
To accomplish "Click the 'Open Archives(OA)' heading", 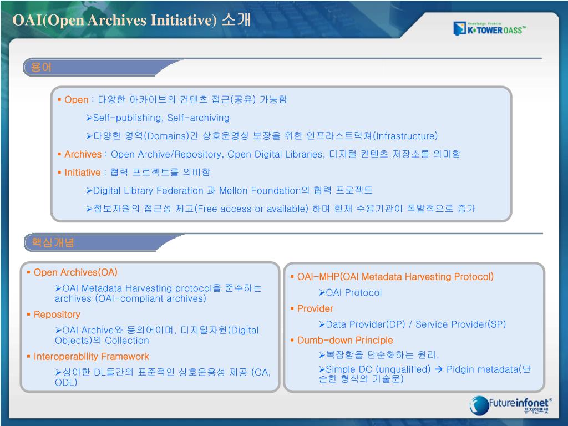I will [72, 272].
